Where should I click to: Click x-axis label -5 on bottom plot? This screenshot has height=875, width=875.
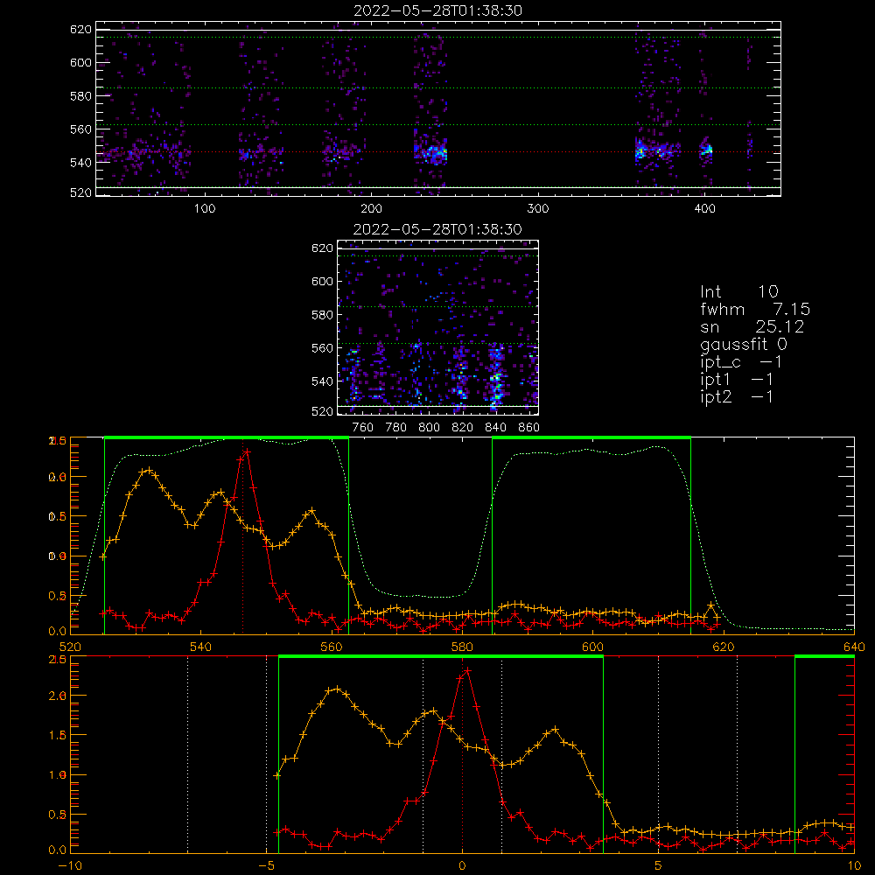tap(266, 866)
